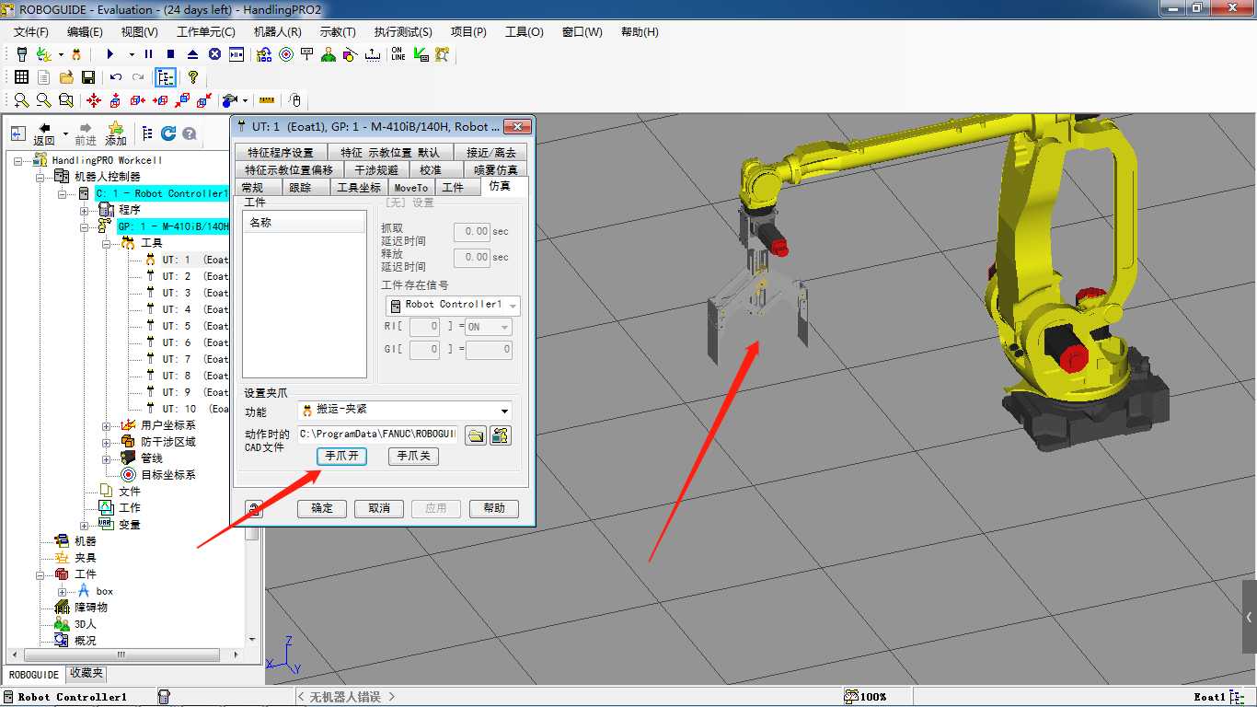
Task: Browse for CAD file with folder button
Action: 475,435
